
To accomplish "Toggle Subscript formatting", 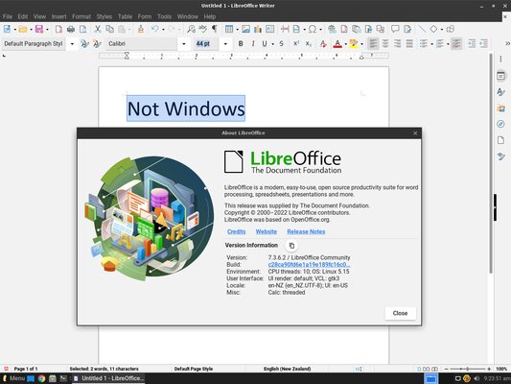I will point(309,44).
